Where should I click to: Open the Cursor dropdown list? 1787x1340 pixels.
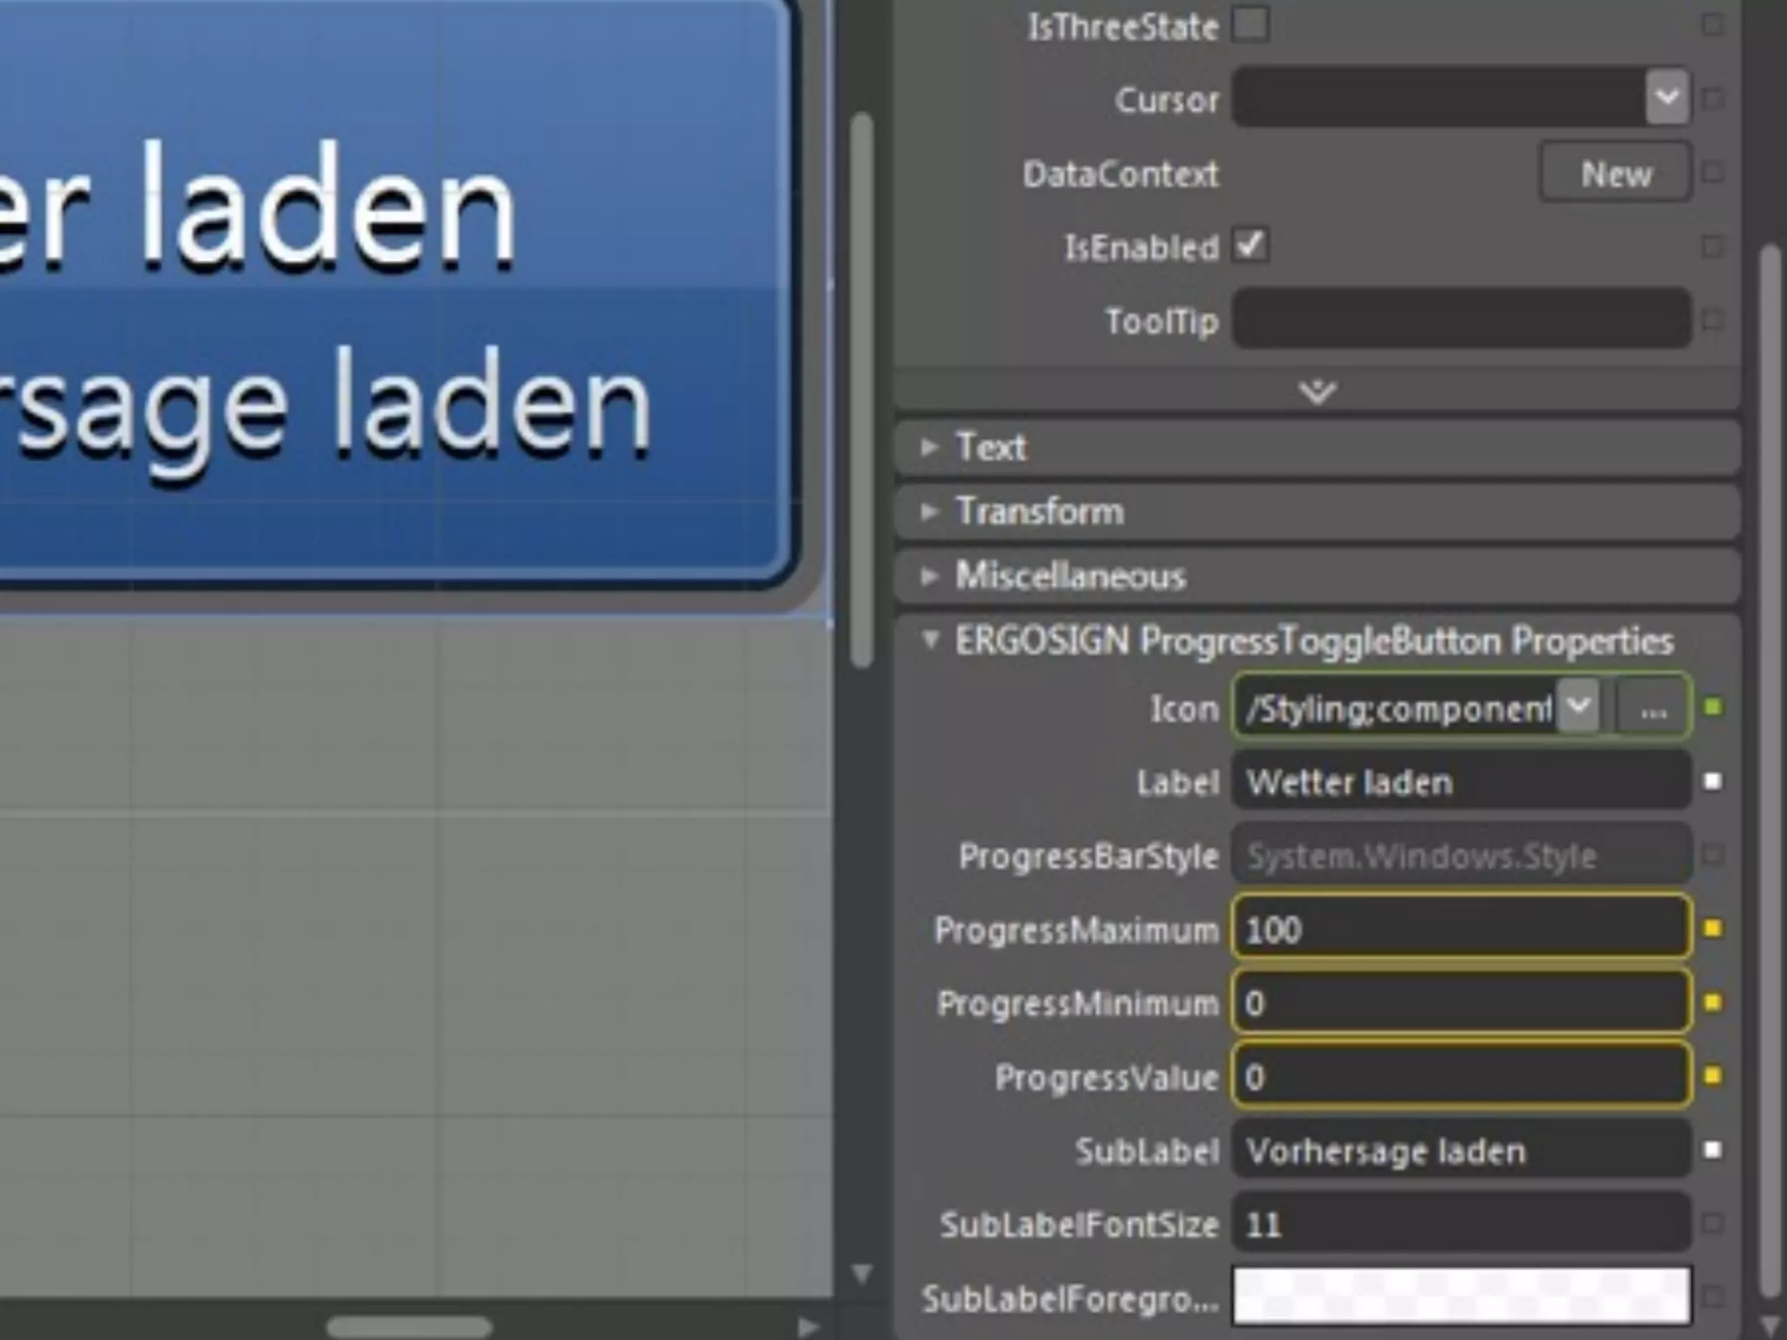[1667, 97]
